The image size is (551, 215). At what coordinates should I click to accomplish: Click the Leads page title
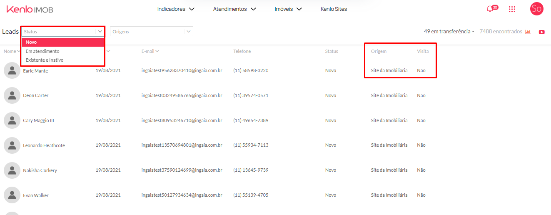pyautogui.click(x=10, y=32)
